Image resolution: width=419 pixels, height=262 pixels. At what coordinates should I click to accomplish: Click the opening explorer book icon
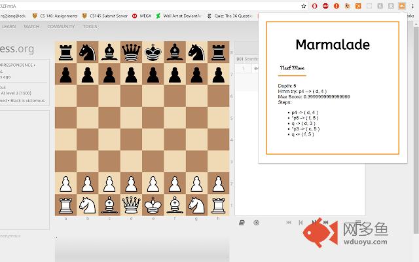point(242,223)
